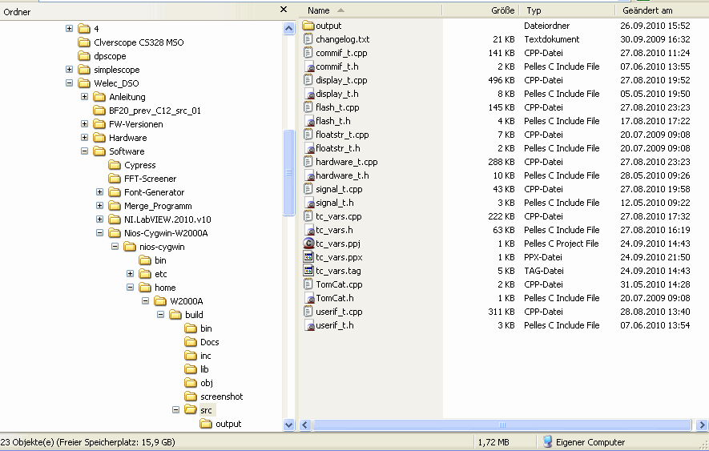709x451 pixels.
Task: Click the tc_vars.ppx file icon
Action: point(308,257)
